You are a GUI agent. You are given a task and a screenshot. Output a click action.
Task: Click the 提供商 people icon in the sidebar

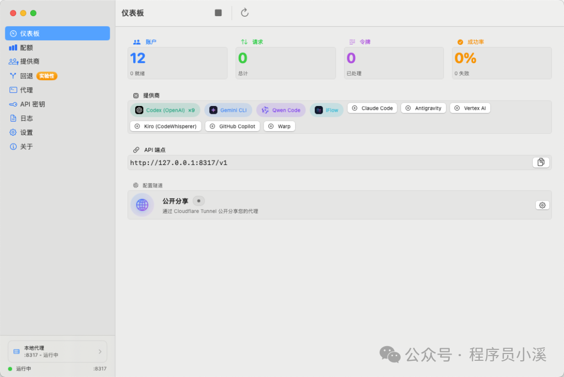[14, 62]
